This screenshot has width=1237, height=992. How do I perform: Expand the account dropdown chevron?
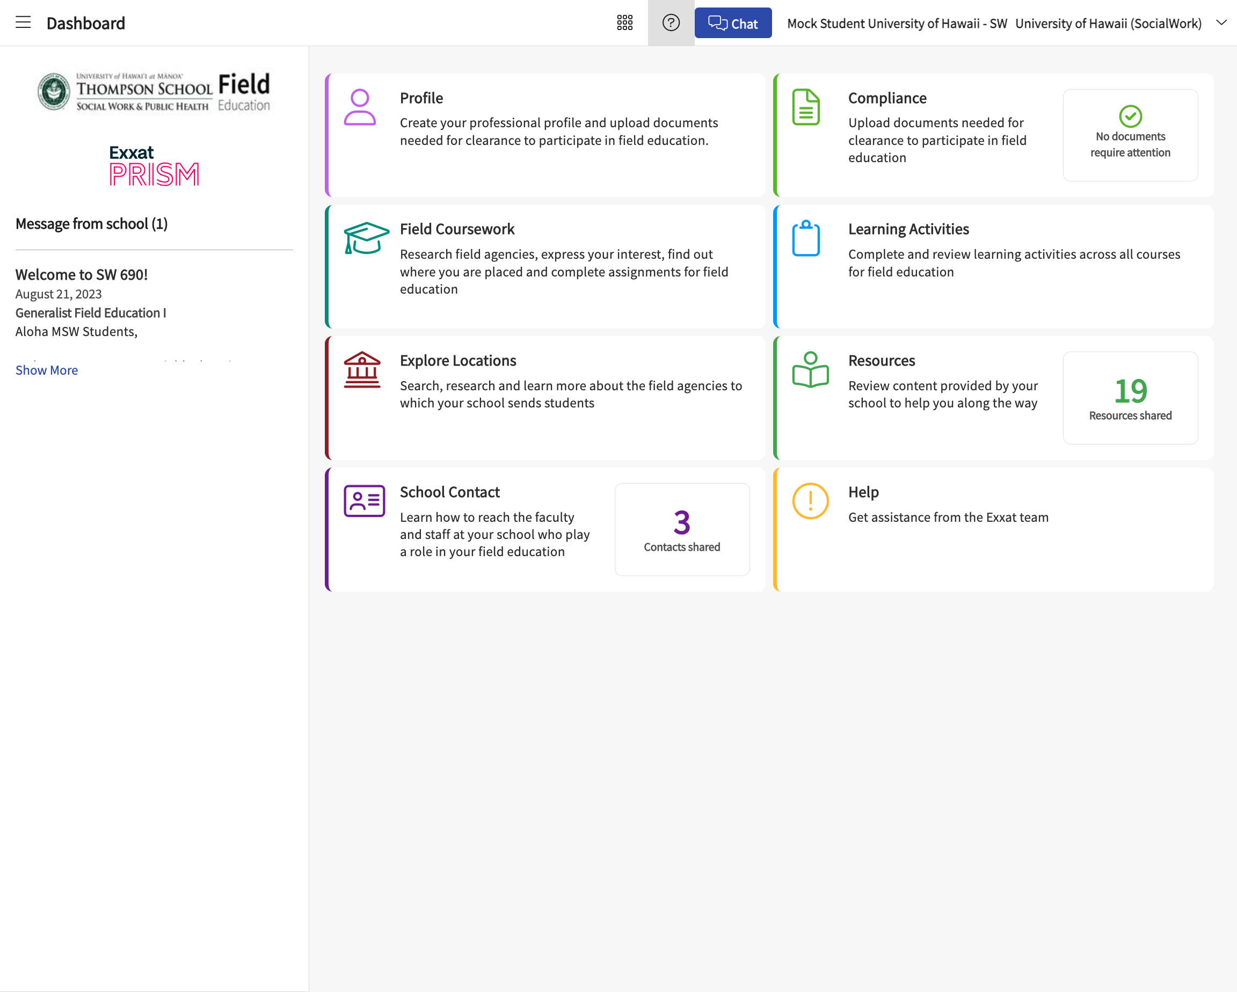pyautogui.click(x=1221, y=23)
